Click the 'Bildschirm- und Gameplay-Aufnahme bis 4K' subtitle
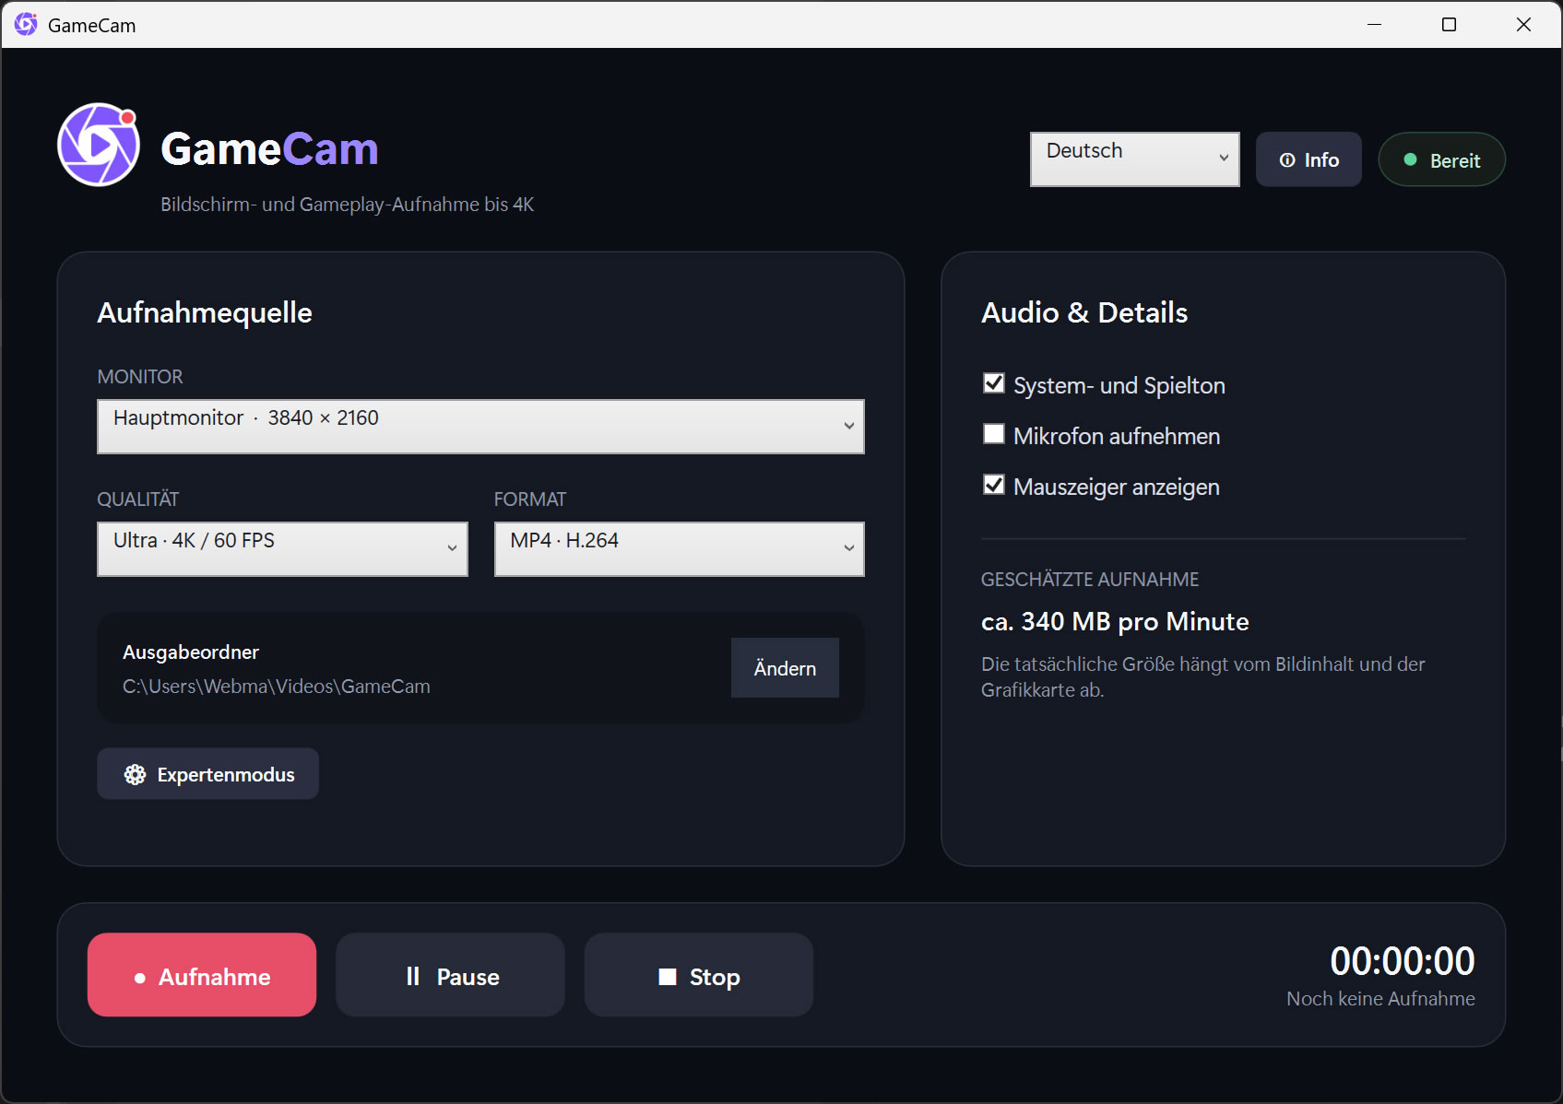Viewport: 1563px width, 1104px height. [348, 205]
